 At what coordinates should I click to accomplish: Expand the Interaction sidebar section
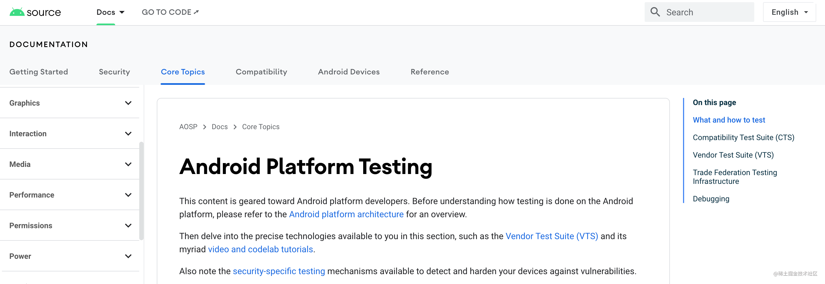(70, 134)
